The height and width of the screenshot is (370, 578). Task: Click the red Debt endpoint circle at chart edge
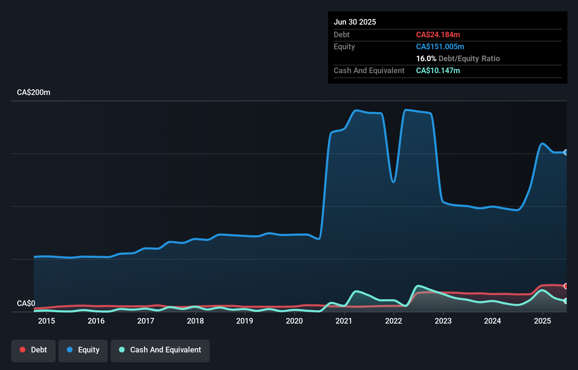pos(565,286)
